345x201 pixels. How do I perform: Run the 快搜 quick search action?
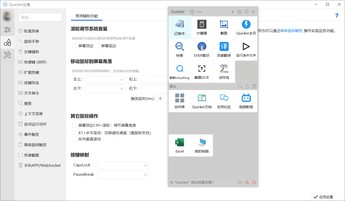click(180, 50)
